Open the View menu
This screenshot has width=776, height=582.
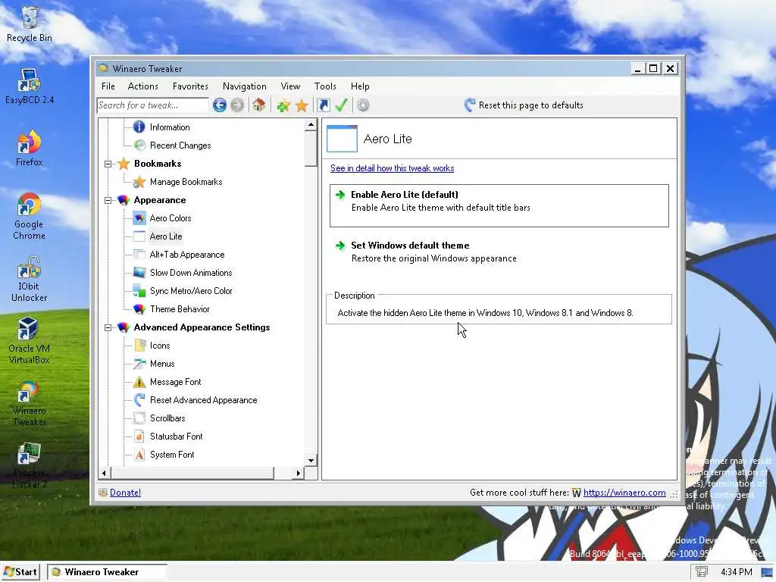point(290,86)
